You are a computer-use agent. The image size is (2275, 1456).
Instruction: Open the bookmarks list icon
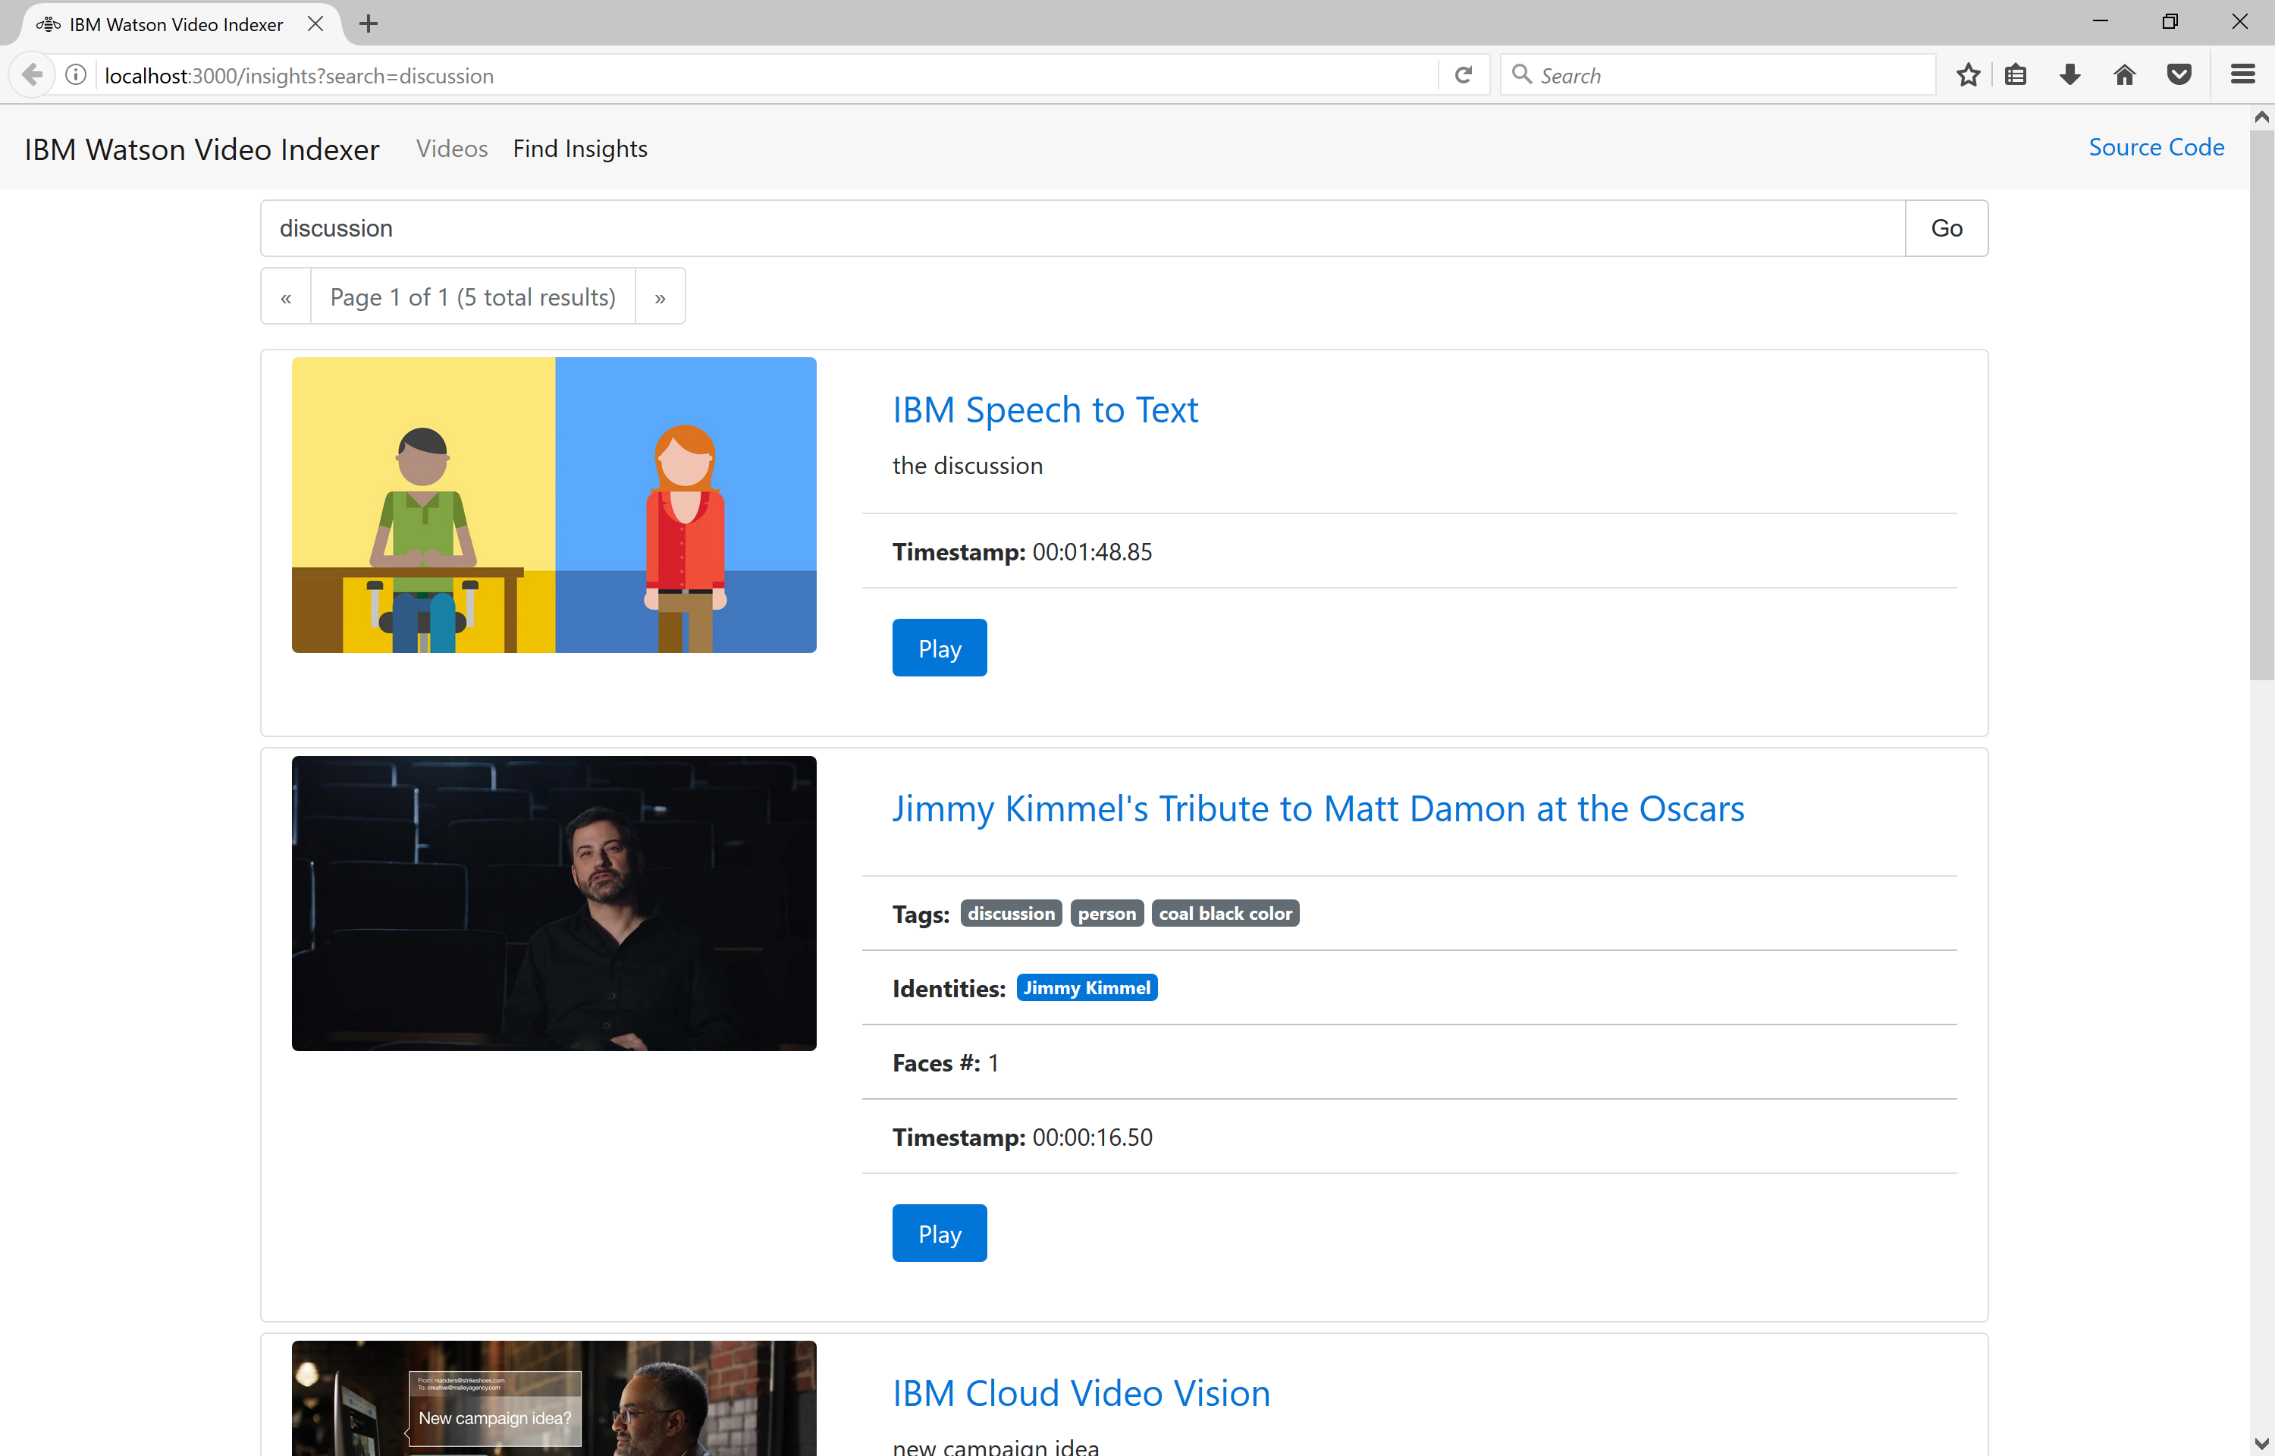(2015, 74)
